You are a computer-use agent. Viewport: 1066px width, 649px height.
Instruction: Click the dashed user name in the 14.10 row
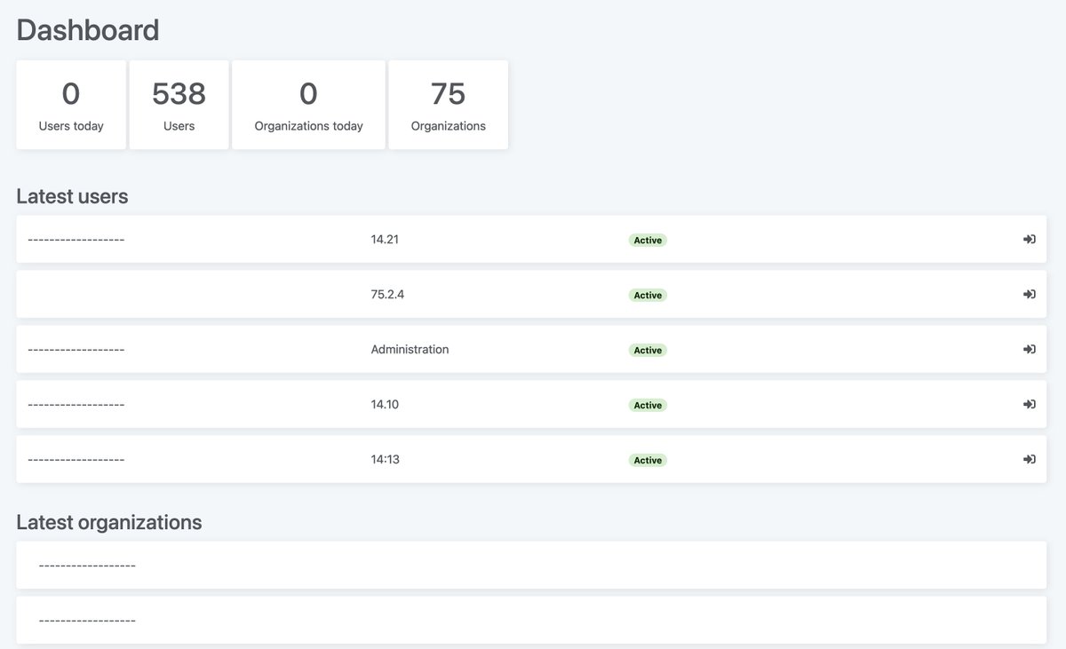pyautogui.click(x=76, y=405)
